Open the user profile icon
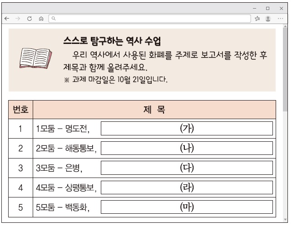Image resolution: width=292 pixels, height=226 pixels. click(x=268, y=19)
